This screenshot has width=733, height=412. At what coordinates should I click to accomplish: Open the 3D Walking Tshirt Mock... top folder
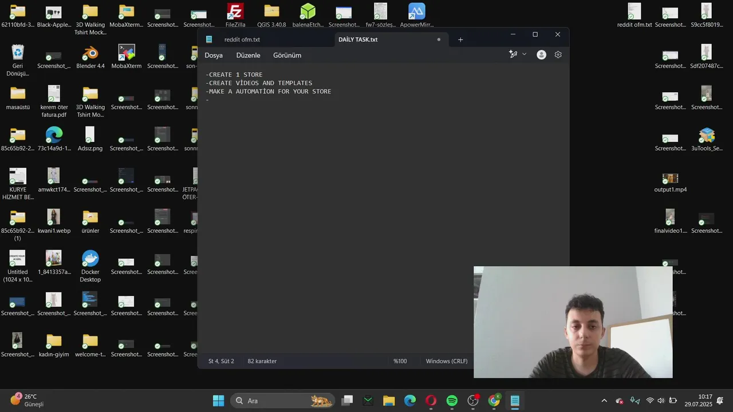[90, 19]
